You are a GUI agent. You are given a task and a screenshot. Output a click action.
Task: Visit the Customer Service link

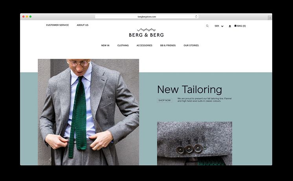coord(57,25)
